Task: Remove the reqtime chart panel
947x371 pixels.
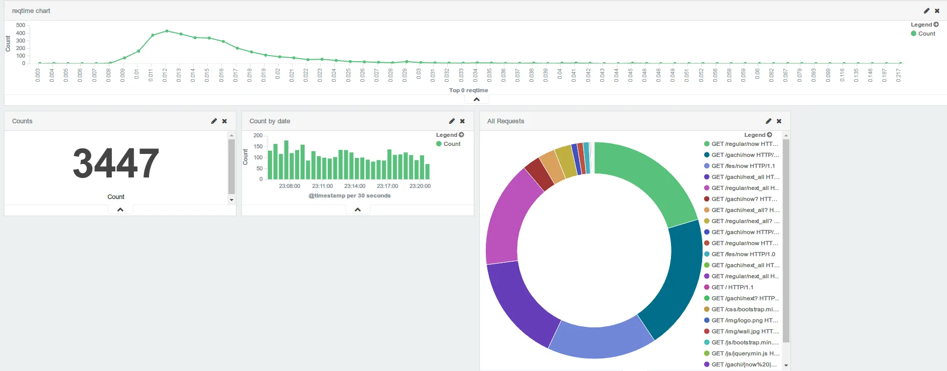Action: pyautogui.click(x=937, y=11)
